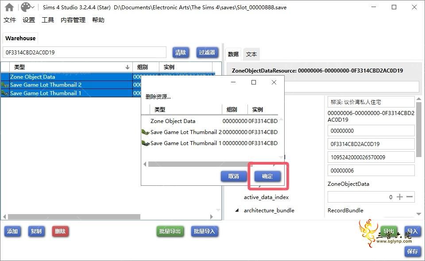Image resolution: width=425 pixels, height=261 pixels.
Task: Click the 类型 column header in delete dialog
Action: coord(185,109)
